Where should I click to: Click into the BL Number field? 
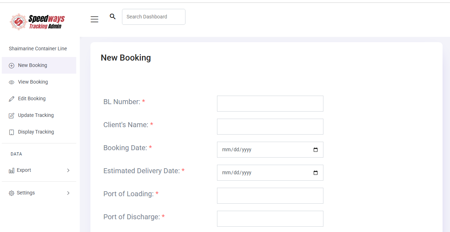[270, 103]
